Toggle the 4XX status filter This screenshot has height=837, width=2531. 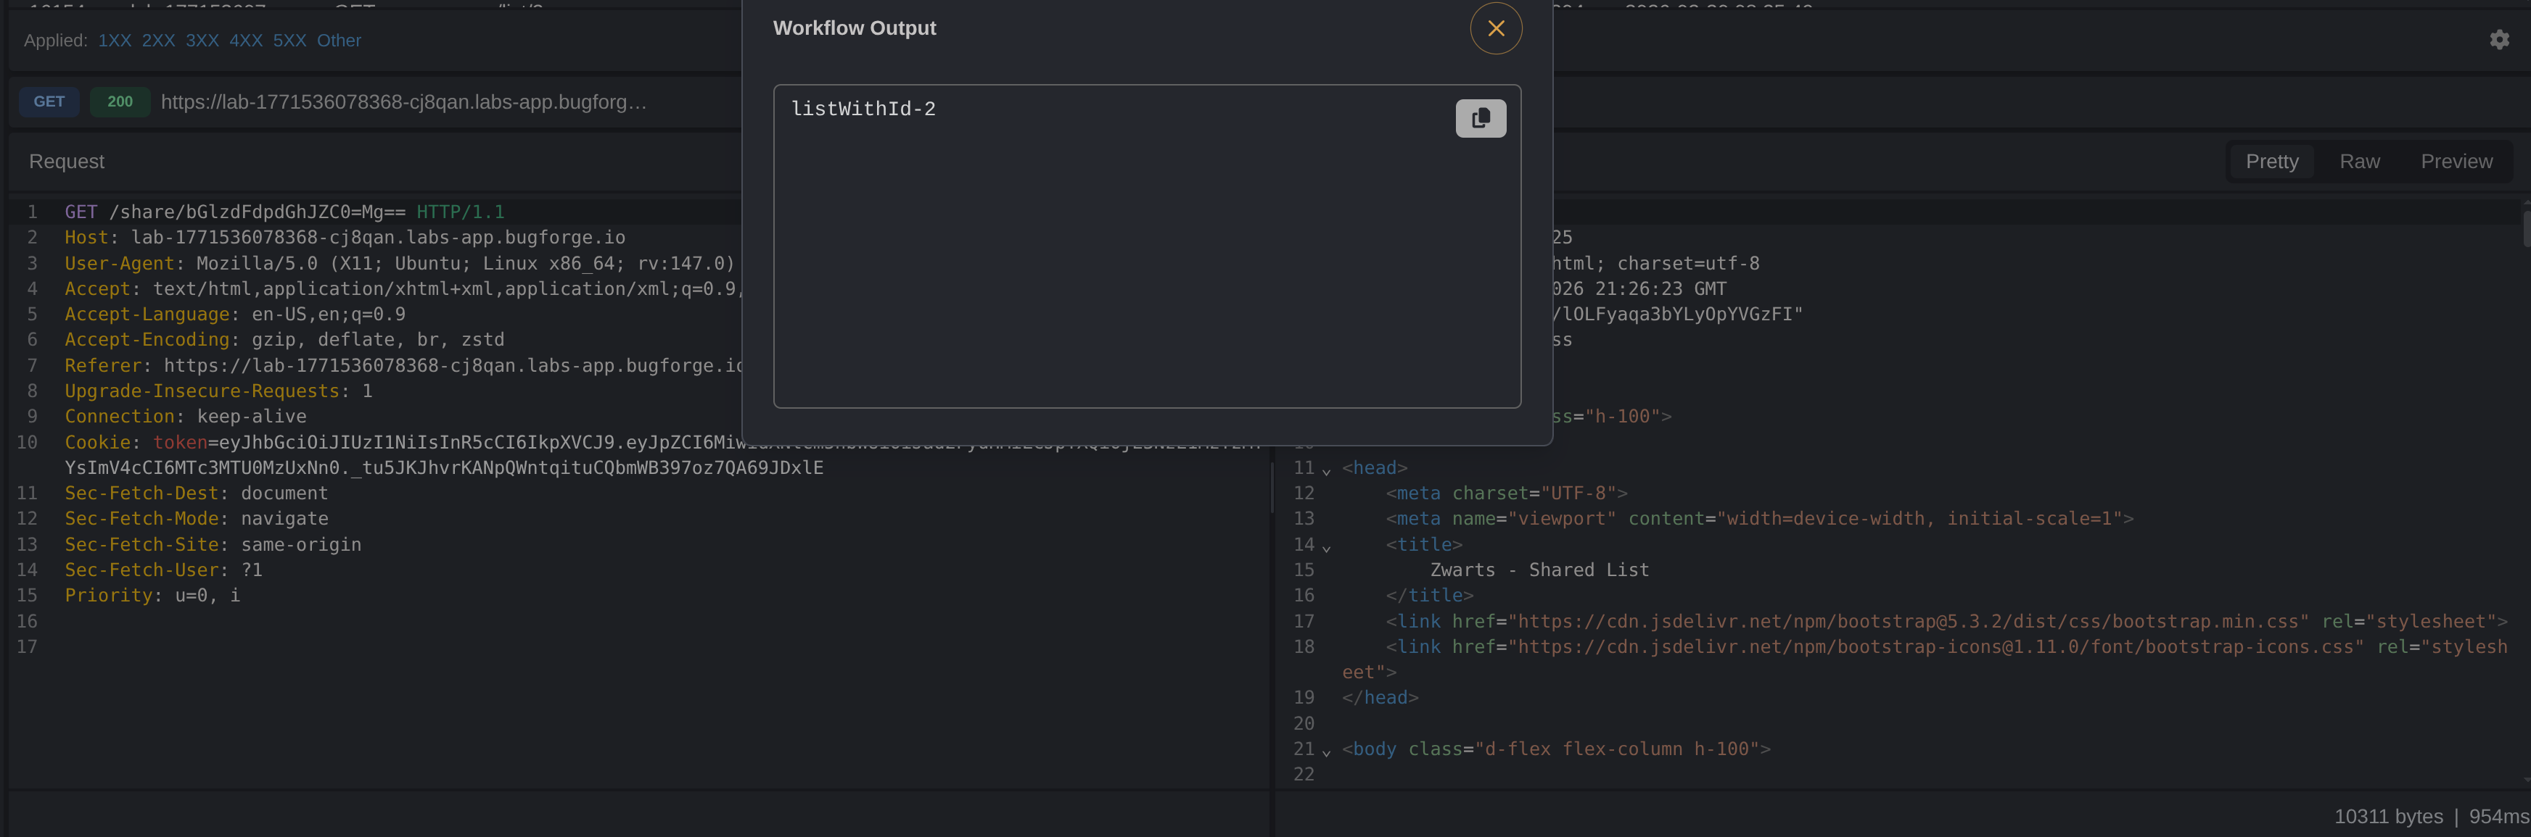tap(246, 41)
